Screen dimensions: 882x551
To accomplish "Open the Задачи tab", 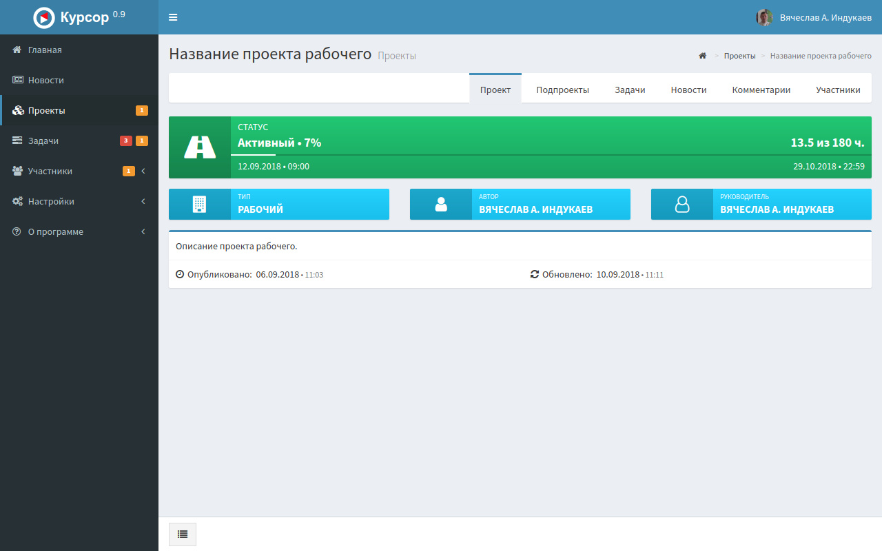I will [x=630, y=90].
